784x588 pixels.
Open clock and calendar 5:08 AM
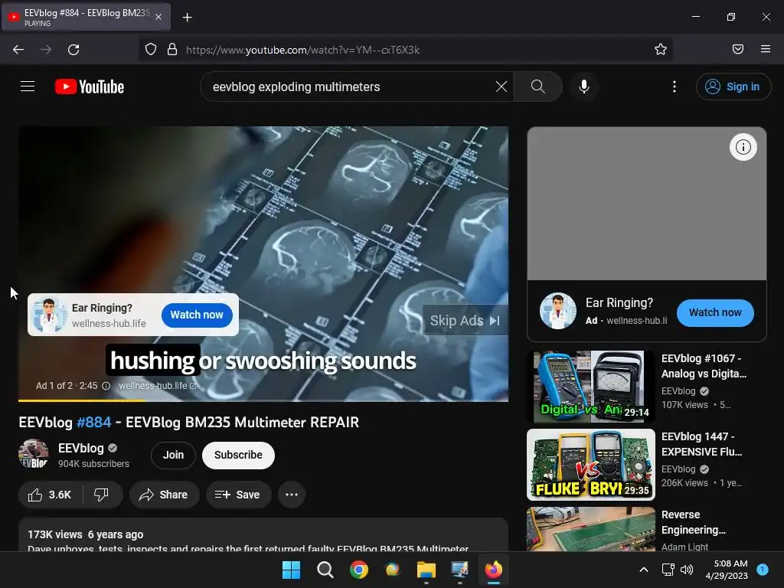(x=727, y=570)
